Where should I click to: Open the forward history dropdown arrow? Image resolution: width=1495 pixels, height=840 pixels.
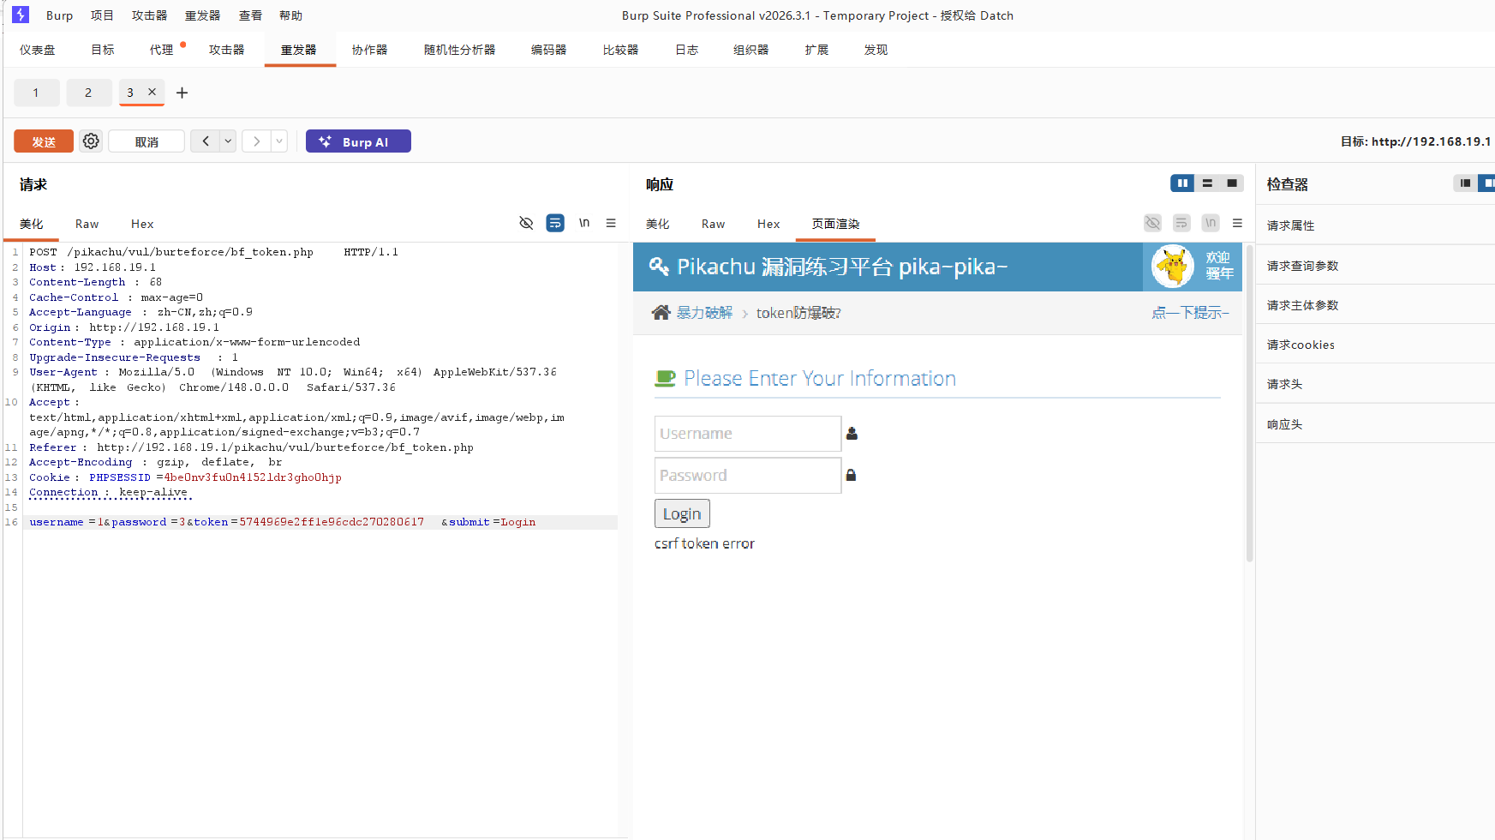pyautogui.click(x=279, y=141)
